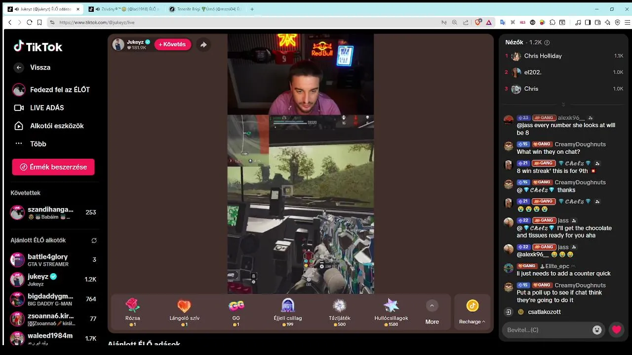The height and width of the screenshot is (355, 632).
Task: Toggle the browser sidebar panel
Action: click(588, 22)
